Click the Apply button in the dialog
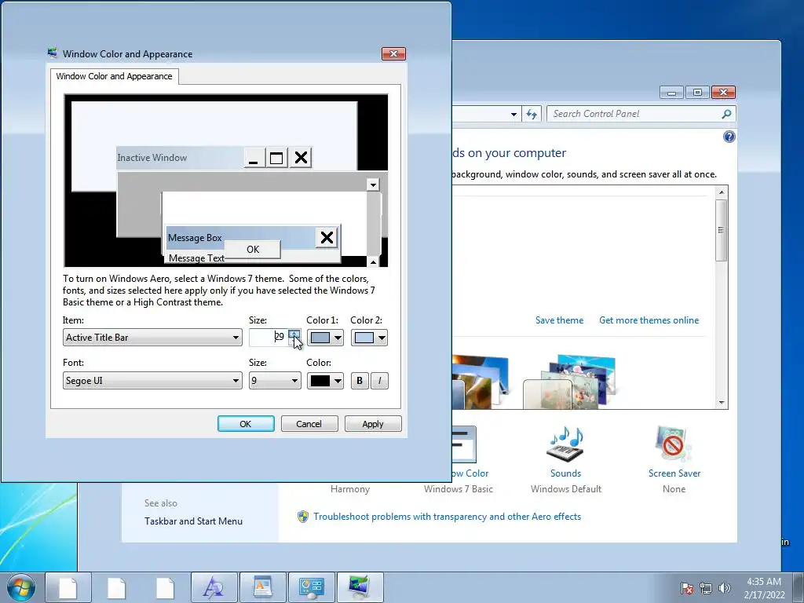 373,424
